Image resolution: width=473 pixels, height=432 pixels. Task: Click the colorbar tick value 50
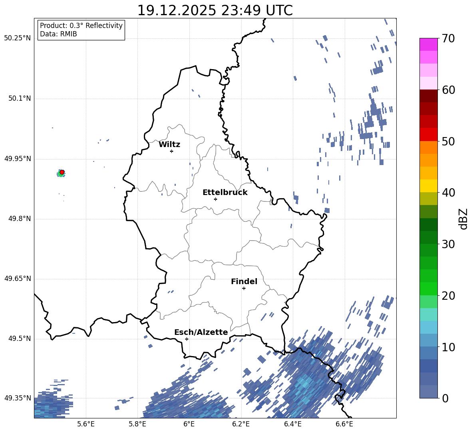(448, 141)
